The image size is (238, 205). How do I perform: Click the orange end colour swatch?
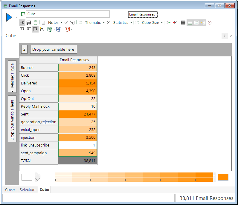pyautogui.click(x=223, y=177)
